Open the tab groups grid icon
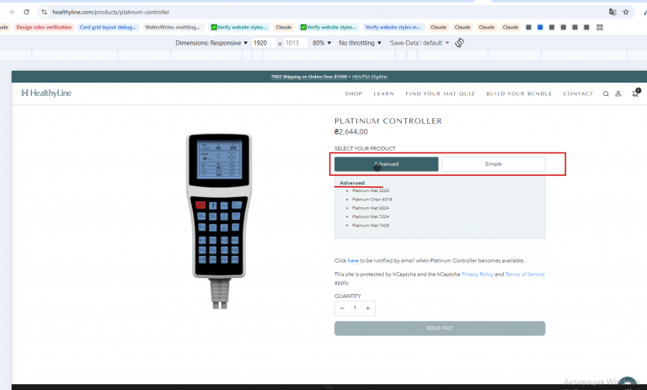The height and width of the screenshot is (390, 647). [x=600, y=27]
